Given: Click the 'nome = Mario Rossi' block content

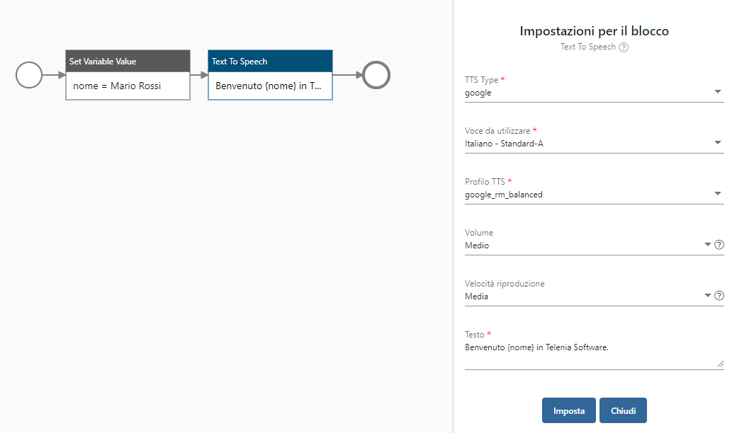Looking at the screenshot, I should [x=117, y=86].
